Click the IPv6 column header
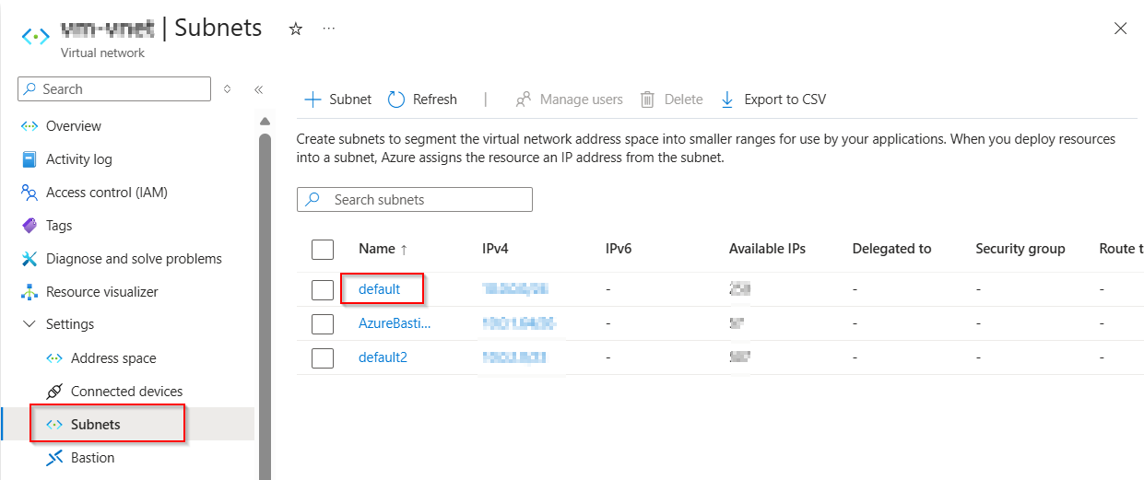Image resolution: width=1144 pixels, height=480 pixels. [619, 249]
